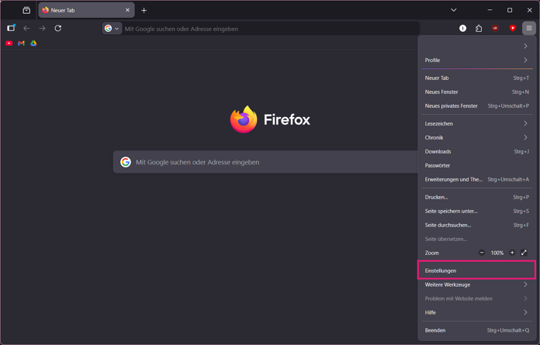
Task: Select Einstellungen in the menu
Action: 477,271
